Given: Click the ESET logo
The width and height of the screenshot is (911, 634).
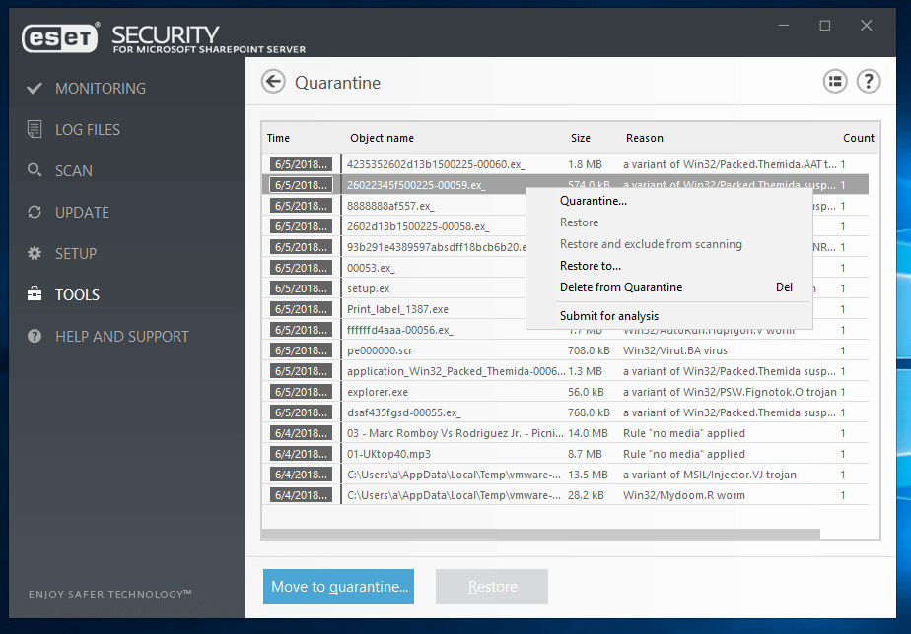Looking at the screenshot, I should pos(60,37).
